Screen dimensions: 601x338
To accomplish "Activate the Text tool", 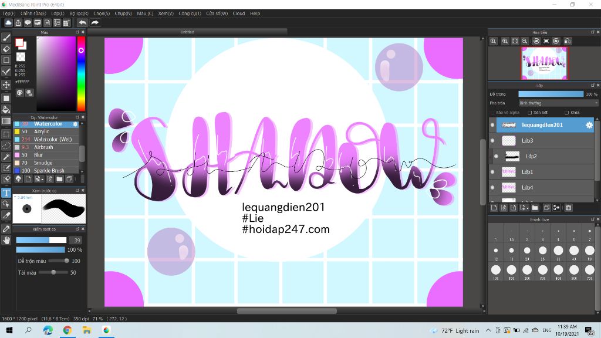I will click(6, 192).
